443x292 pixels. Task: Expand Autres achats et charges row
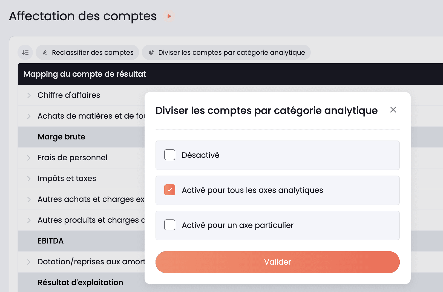(29, 199)
